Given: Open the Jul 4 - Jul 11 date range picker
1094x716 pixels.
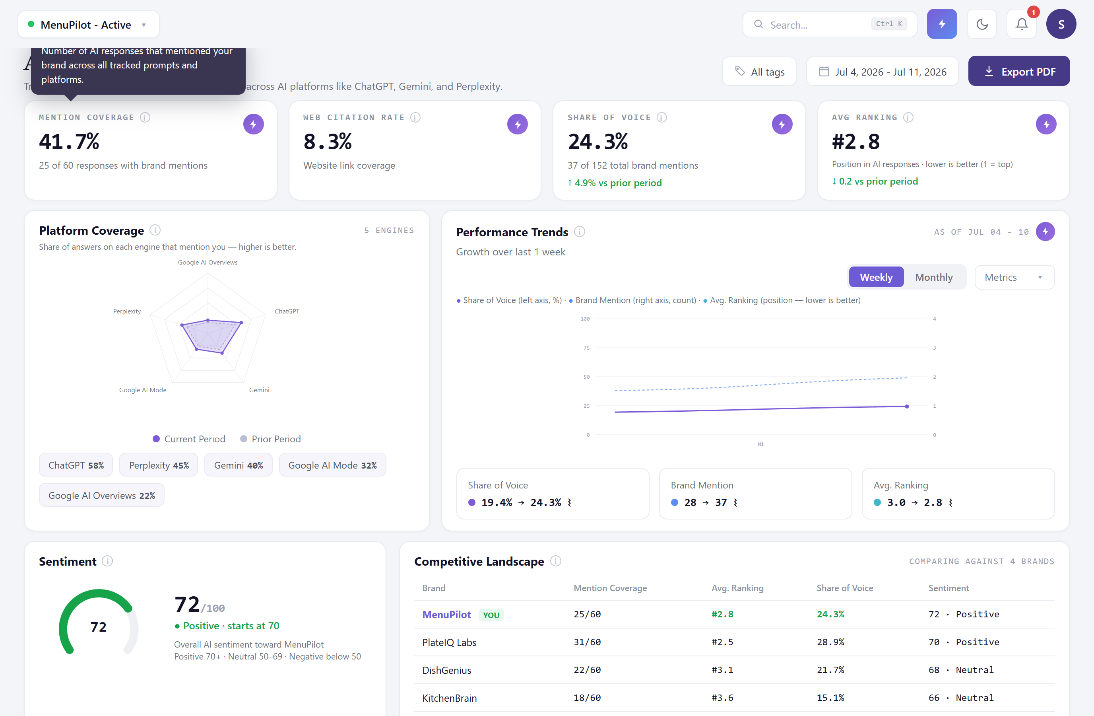Looking at the screenshot, I should [882, 71].
